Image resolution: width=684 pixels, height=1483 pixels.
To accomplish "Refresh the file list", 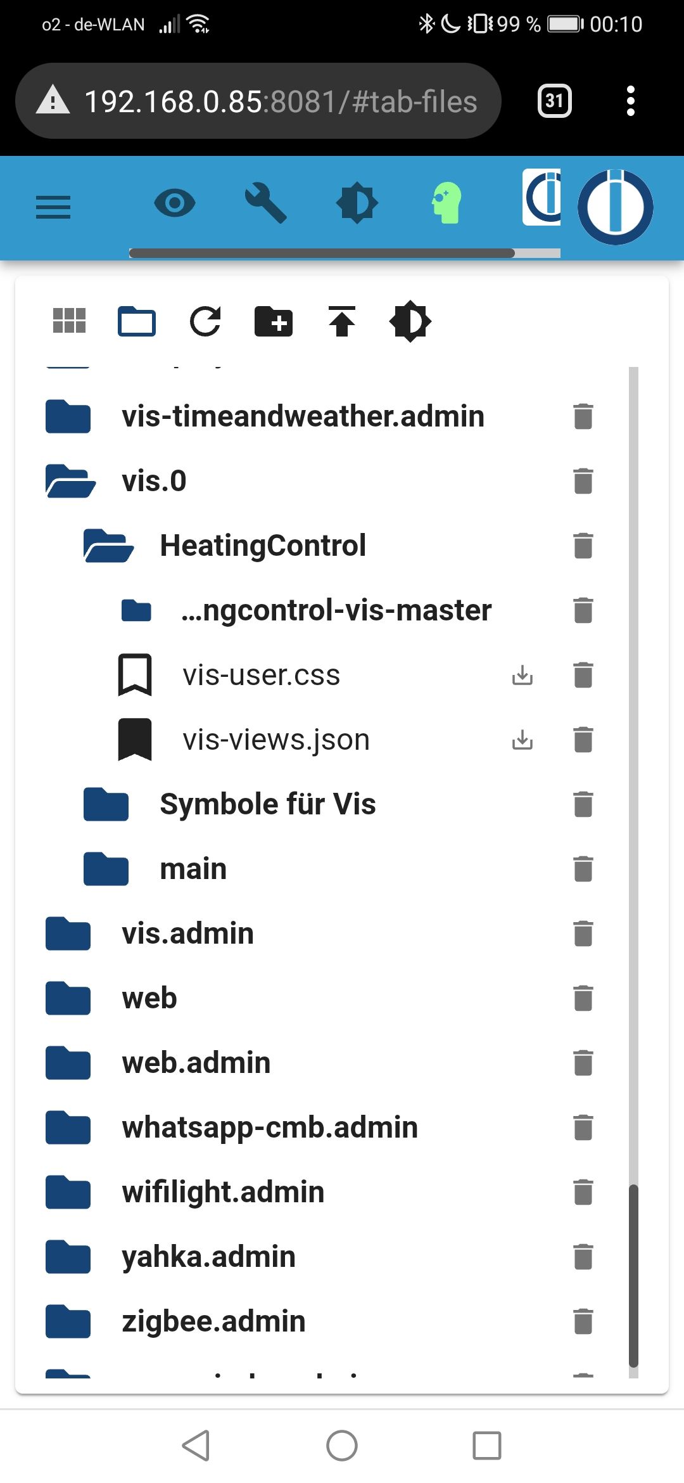I will [205, 321].
